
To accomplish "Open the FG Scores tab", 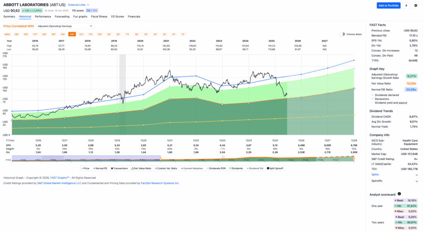I will [x=118, y=17].
